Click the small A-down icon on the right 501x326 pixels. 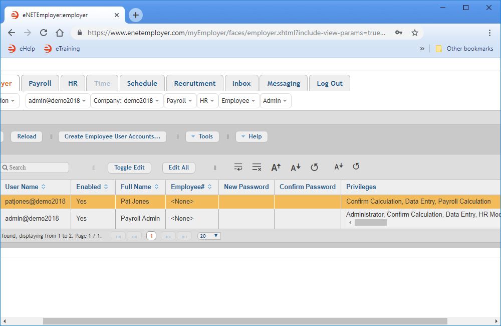coord(339,167)
